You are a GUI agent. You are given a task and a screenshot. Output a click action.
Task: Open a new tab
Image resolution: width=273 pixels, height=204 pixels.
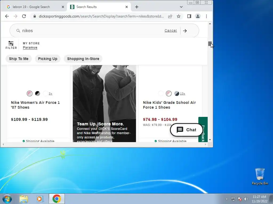(x=137, y=7)
